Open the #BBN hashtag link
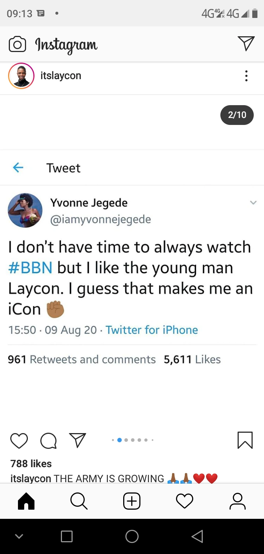264x554 pixels. point(30,268)
